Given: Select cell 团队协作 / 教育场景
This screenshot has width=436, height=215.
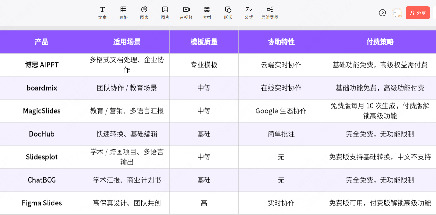Looking at the screenshot, I should pyautogui.click(x=127, y=88).
